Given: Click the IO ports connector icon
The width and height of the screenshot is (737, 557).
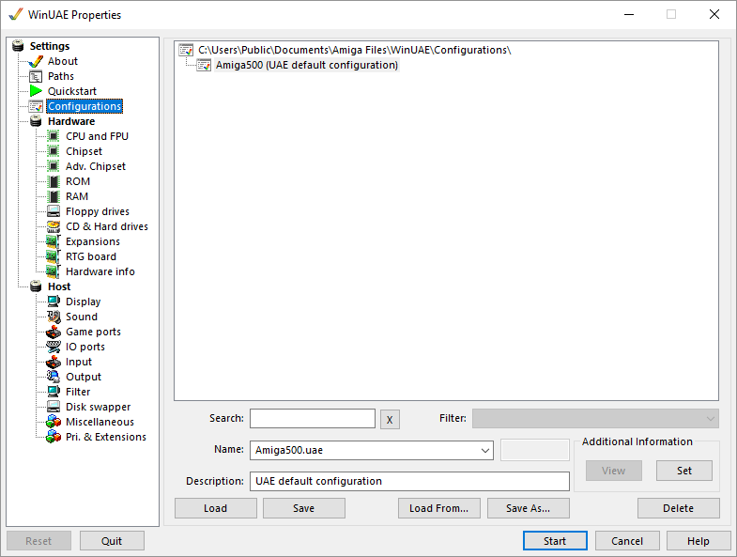Looking at the screenshot, I should pos(54,347).
